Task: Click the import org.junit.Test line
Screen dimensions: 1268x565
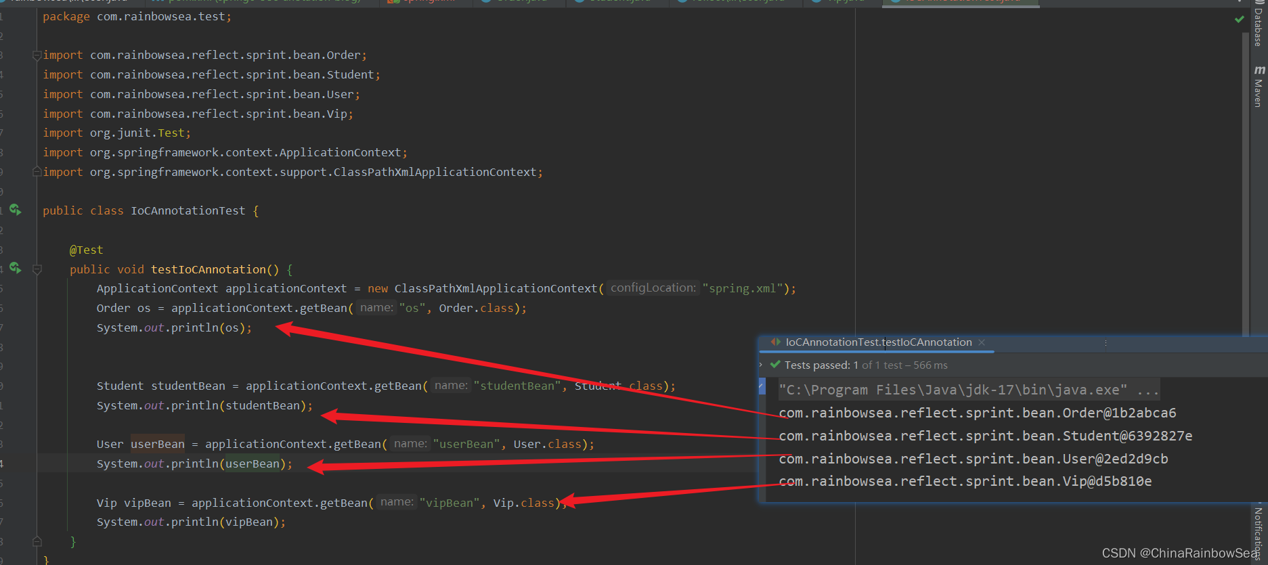Action: [x=116, y=133]
